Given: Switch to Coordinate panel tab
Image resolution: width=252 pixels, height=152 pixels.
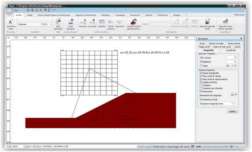Looking at the screenshot, I should [231, 50].
